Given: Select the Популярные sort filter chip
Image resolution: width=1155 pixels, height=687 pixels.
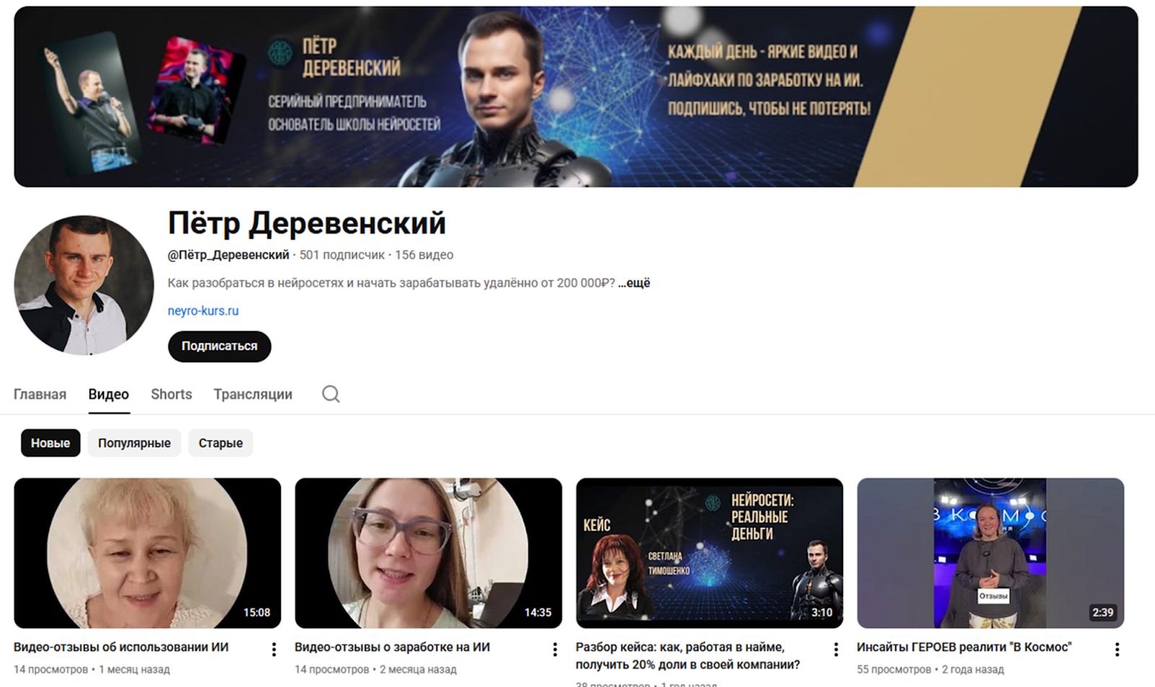Looking at the screenshot, I should pyautogui.click(x=134, y=443).
